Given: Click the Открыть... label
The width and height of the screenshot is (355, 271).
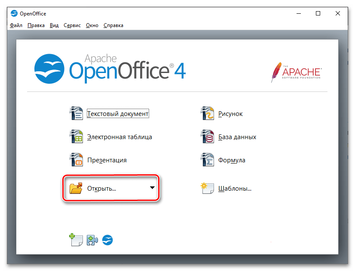Looking at the screenshot, I should [102, 189].
